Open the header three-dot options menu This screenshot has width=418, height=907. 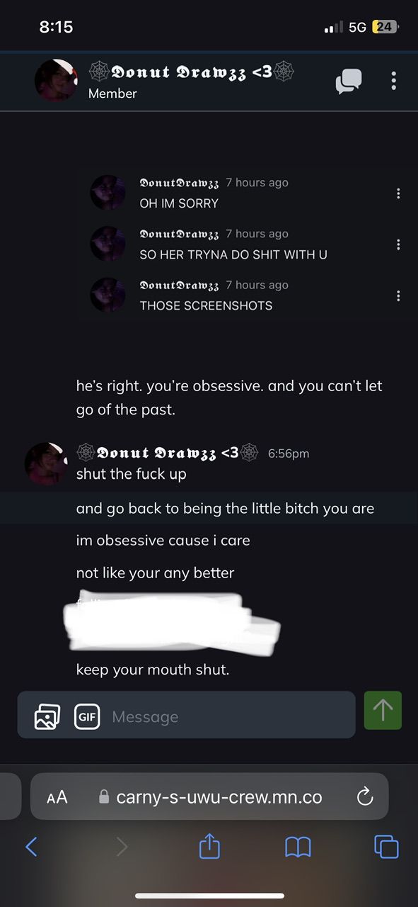point(393,81)
